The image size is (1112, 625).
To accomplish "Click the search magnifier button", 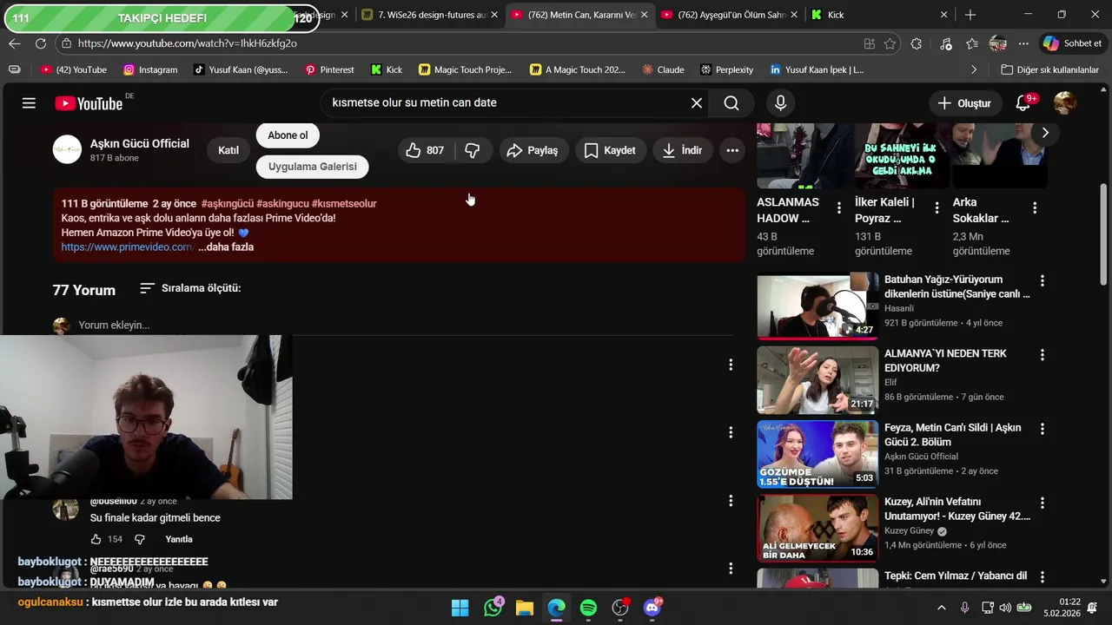I will tap(731, 103).
